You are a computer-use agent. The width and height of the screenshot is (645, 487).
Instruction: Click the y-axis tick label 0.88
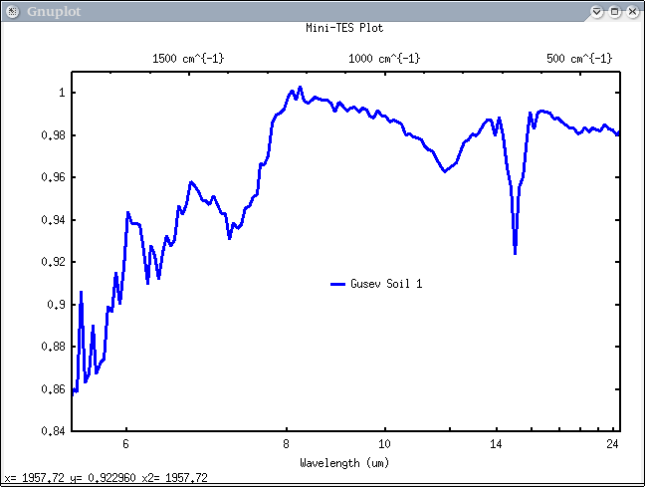(54, 347)
